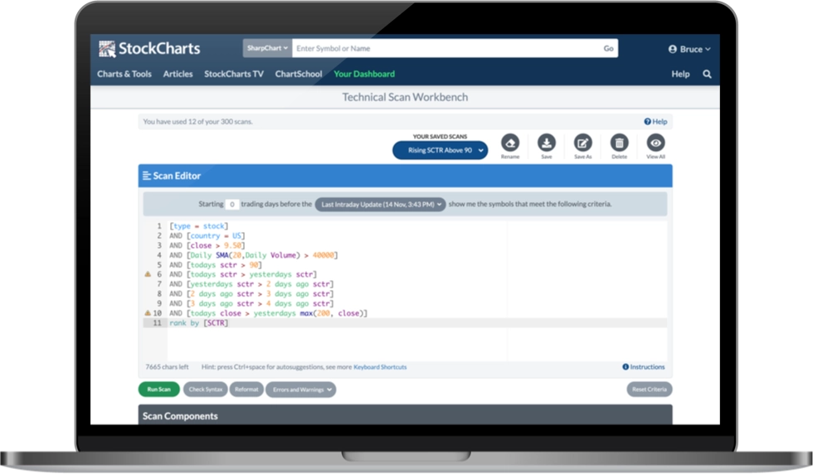This screenshot has width=813, height=474.
Task: Click the Enter Symbol or Name field
Action: [x=445, y=48]
